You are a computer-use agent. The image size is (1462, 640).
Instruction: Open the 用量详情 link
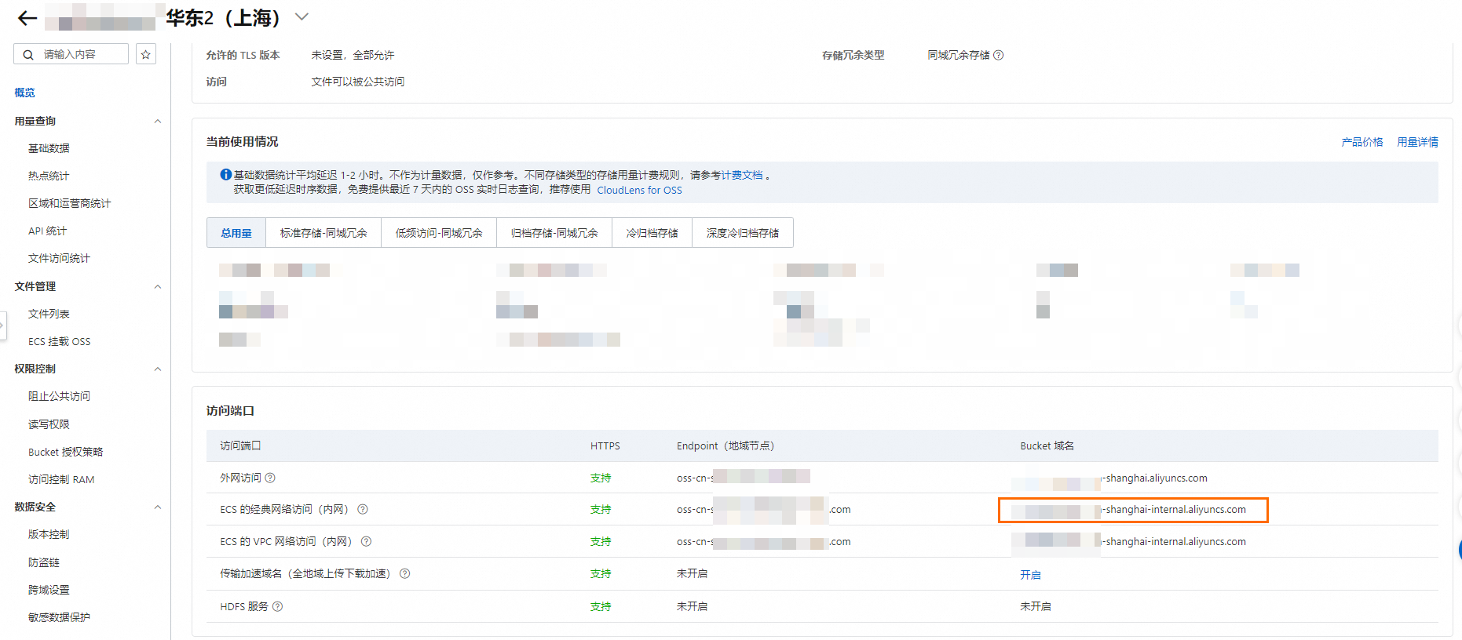point(1417,142)
